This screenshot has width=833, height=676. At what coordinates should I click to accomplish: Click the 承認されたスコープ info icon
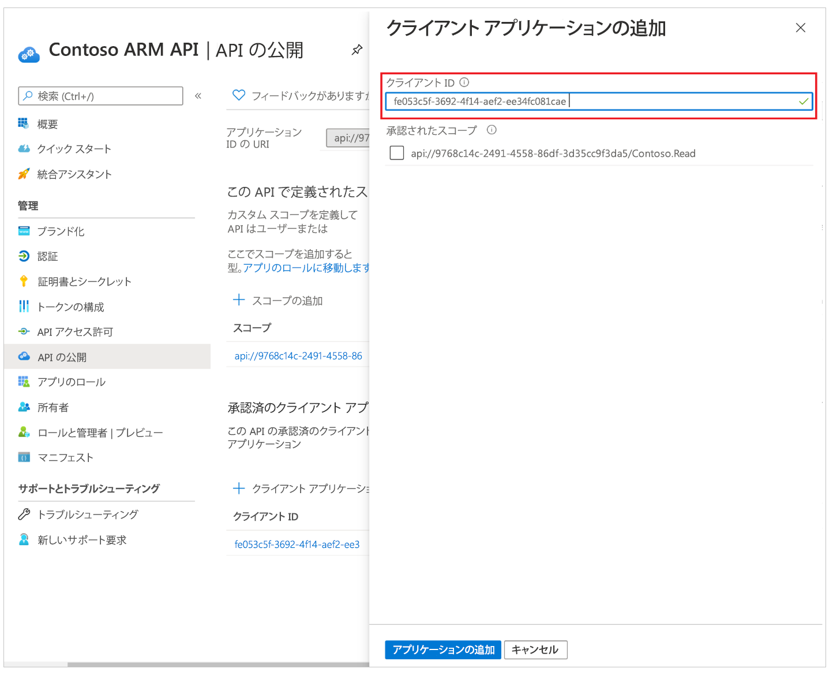coord(491,130)
